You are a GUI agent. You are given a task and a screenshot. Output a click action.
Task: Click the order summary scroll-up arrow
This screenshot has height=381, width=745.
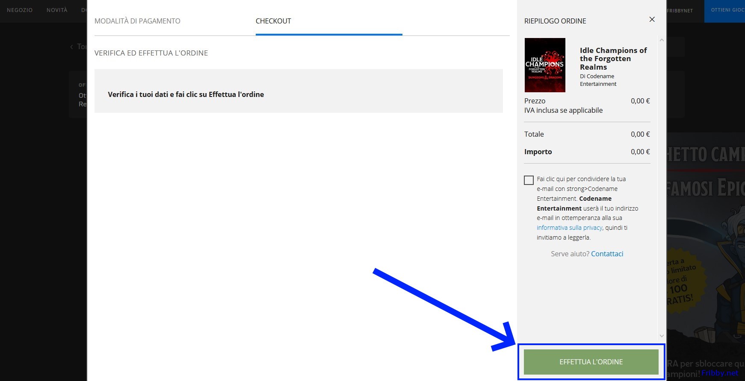(662, 40)
